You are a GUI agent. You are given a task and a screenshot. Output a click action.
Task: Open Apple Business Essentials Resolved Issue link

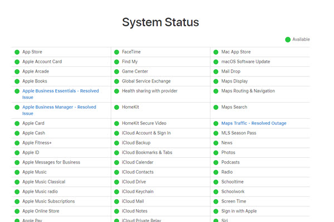tap(61, 94)
